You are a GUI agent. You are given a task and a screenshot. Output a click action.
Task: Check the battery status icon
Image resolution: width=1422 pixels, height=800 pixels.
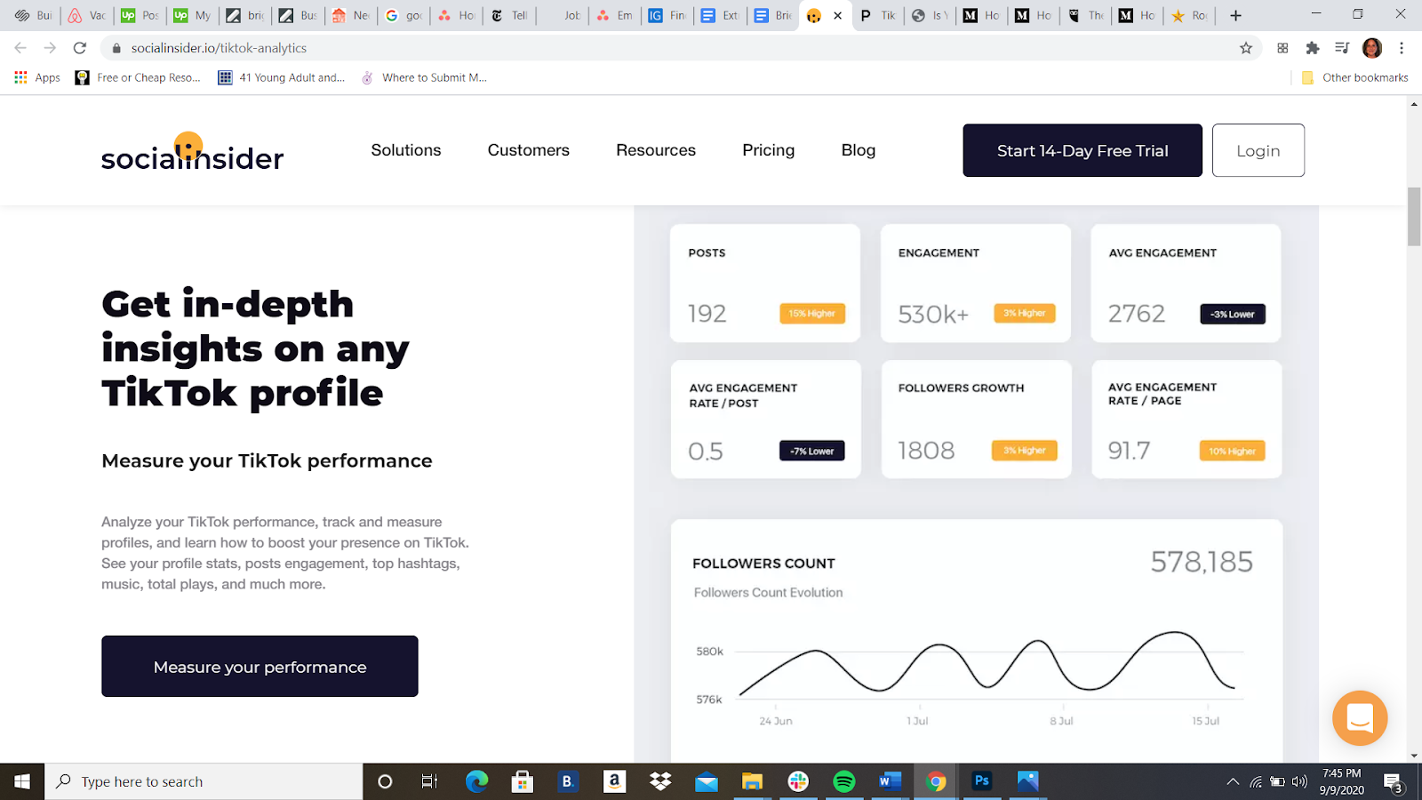(x=1277, y=781)
